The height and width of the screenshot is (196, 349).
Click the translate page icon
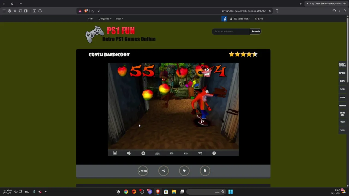pos(99,11)
